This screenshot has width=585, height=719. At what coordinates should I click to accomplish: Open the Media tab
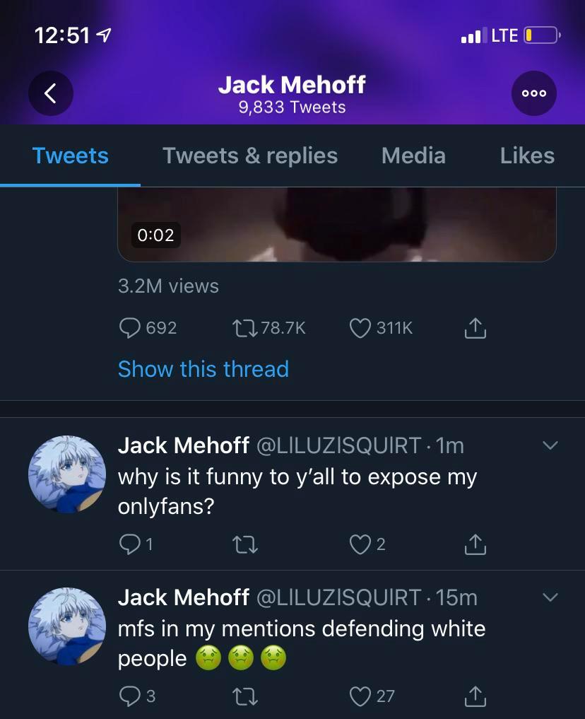(413, 156)
